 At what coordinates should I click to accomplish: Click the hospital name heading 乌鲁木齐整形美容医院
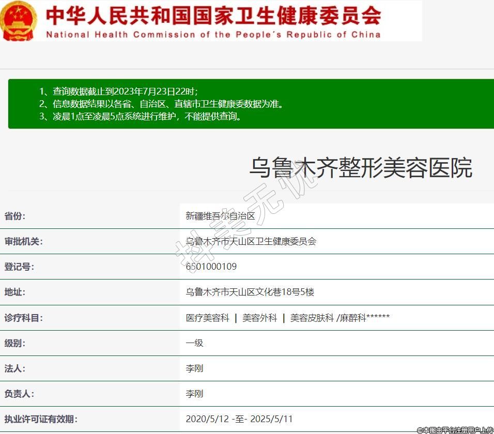coord(361,168)
